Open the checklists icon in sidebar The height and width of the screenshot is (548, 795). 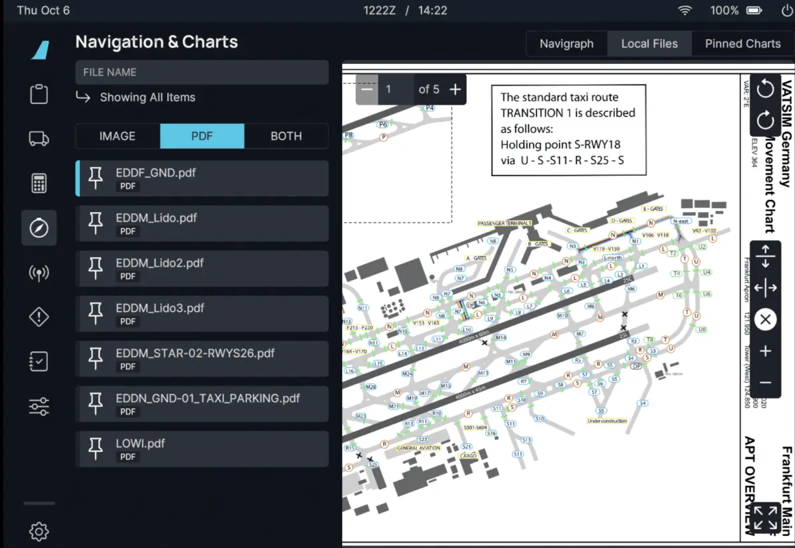pyautogui.click(x=39, y=361)
